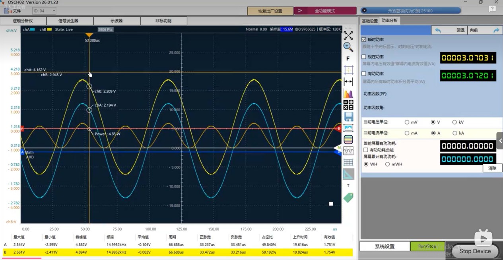Click the waveform display icon
Screen dimensions: 503x260
click(348, 151)
